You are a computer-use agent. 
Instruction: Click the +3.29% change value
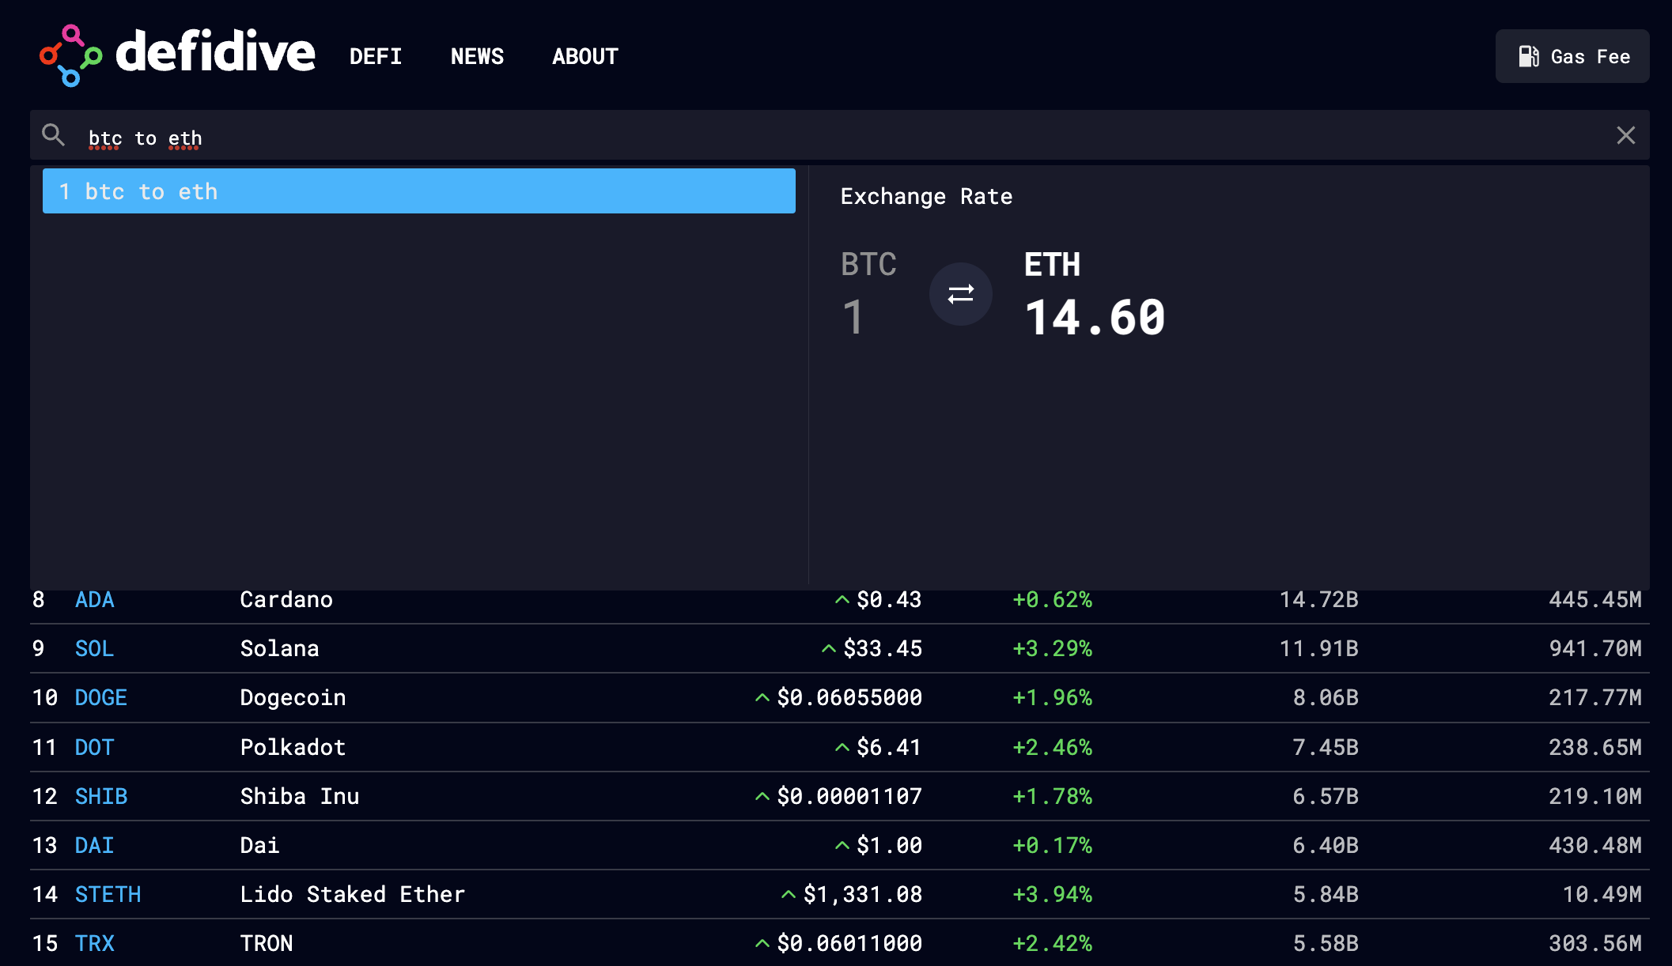click(1053, 649)
